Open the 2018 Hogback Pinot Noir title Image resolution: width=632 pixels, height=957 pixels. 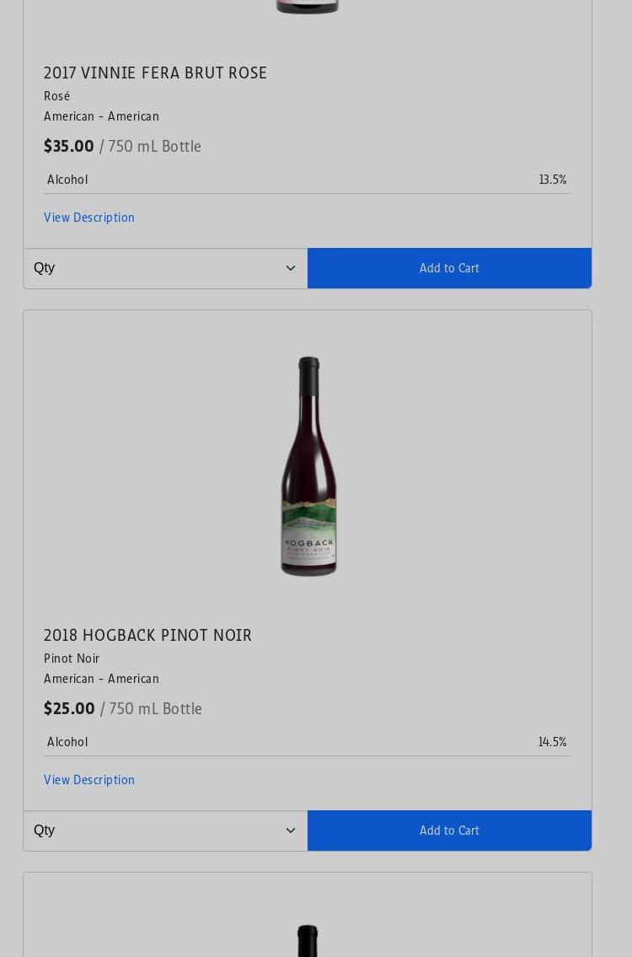pos(147,635)
